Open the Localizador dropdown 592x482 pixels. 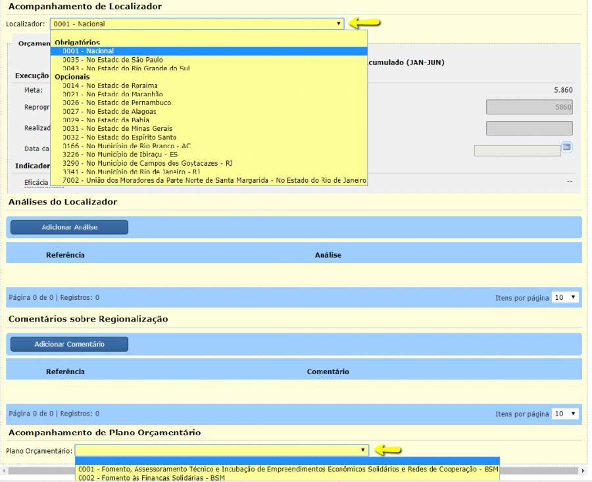click(x=197, y=24)
